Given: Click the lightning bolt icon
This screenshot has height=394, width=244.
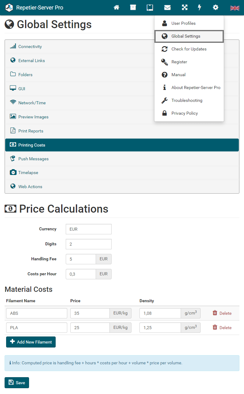Looking at the screenshot, I should pyautogui.click(x=200, y=7).
